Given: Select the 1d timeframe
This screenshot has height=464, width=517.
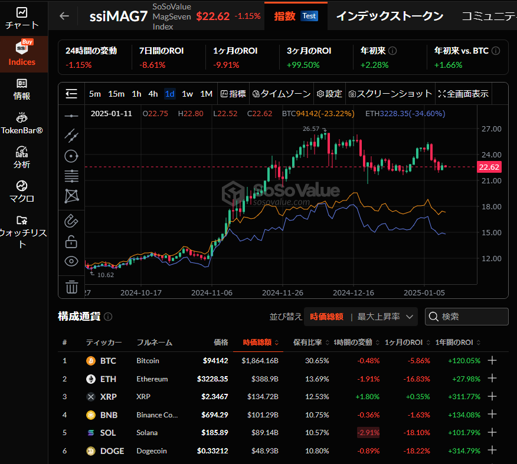Looking at the screenshot, I should [169, 94].
